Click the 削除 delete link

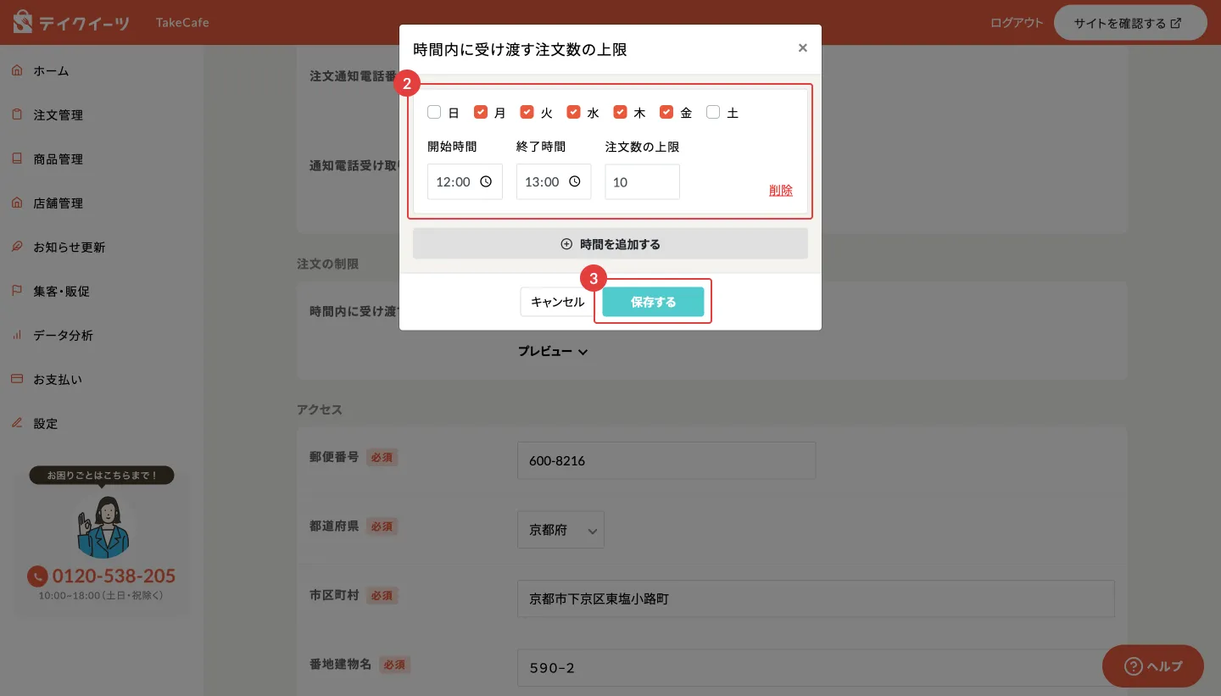pos(780,190)
